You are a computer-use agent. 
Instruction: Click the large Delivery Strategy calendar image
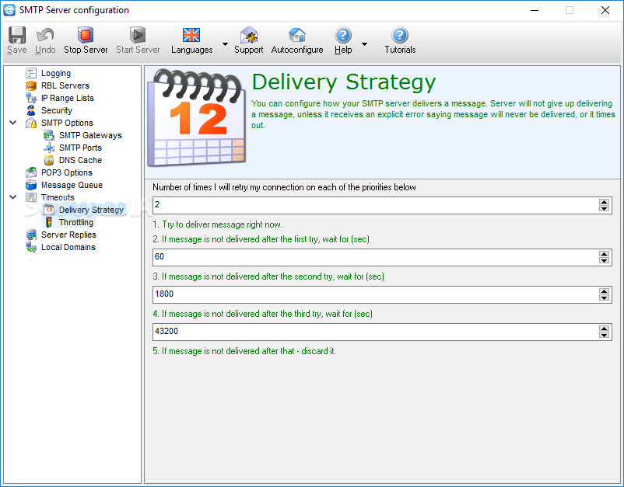[197, 117]
